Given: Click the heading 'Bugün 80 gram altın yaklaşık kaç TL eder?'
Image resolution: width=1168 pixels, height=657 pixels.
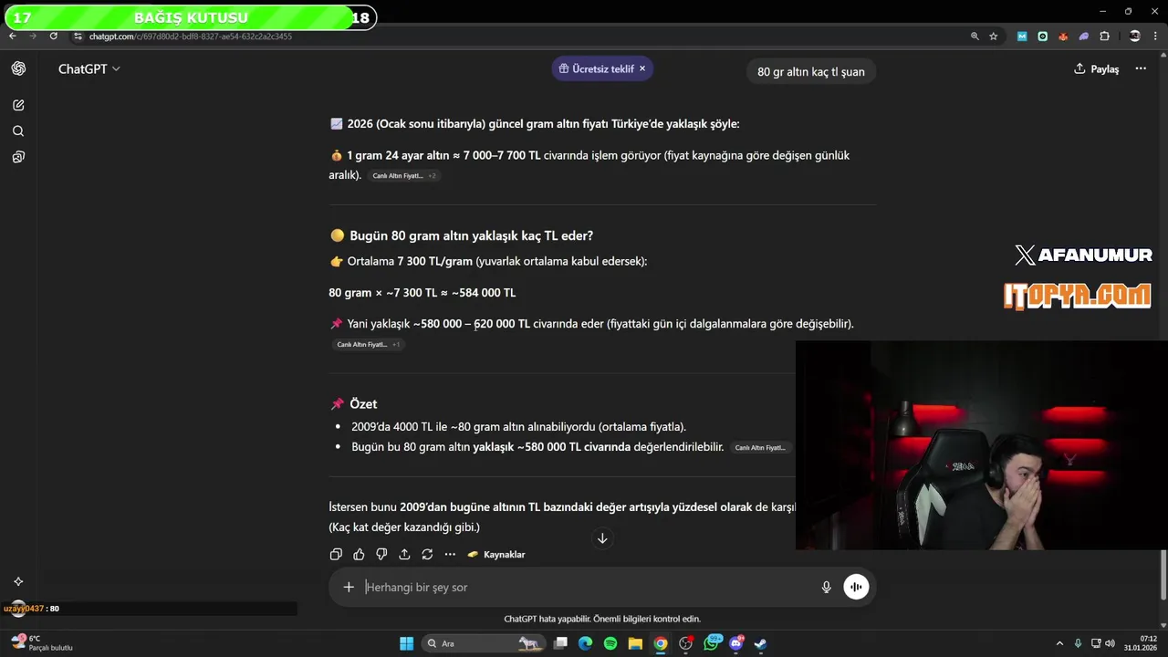Looking at the screenshot, I should coord(471,235).
